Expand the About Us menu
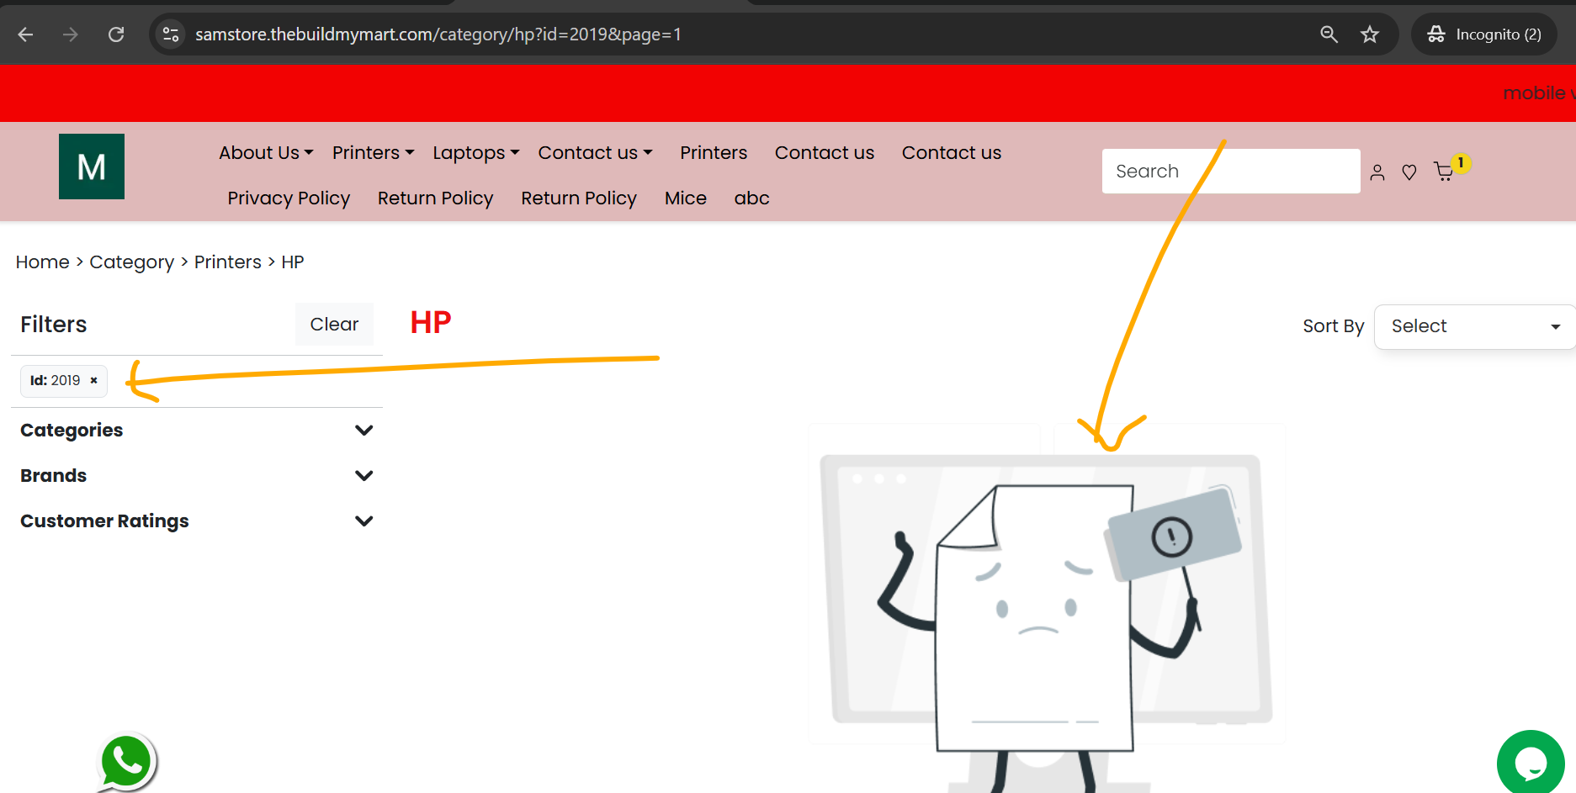Image resolution: width=1576 pixels, height=793 pixels. coord(266,153)
